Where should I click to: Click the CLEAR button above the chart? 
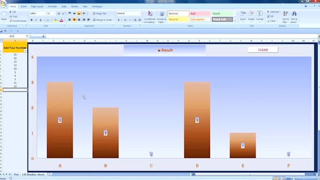coord(263,50)
